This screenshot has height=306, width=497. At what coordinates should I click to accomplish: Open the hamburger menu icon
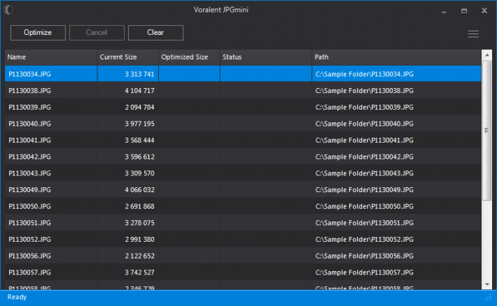pyautogui.click(x=473, y=34)
